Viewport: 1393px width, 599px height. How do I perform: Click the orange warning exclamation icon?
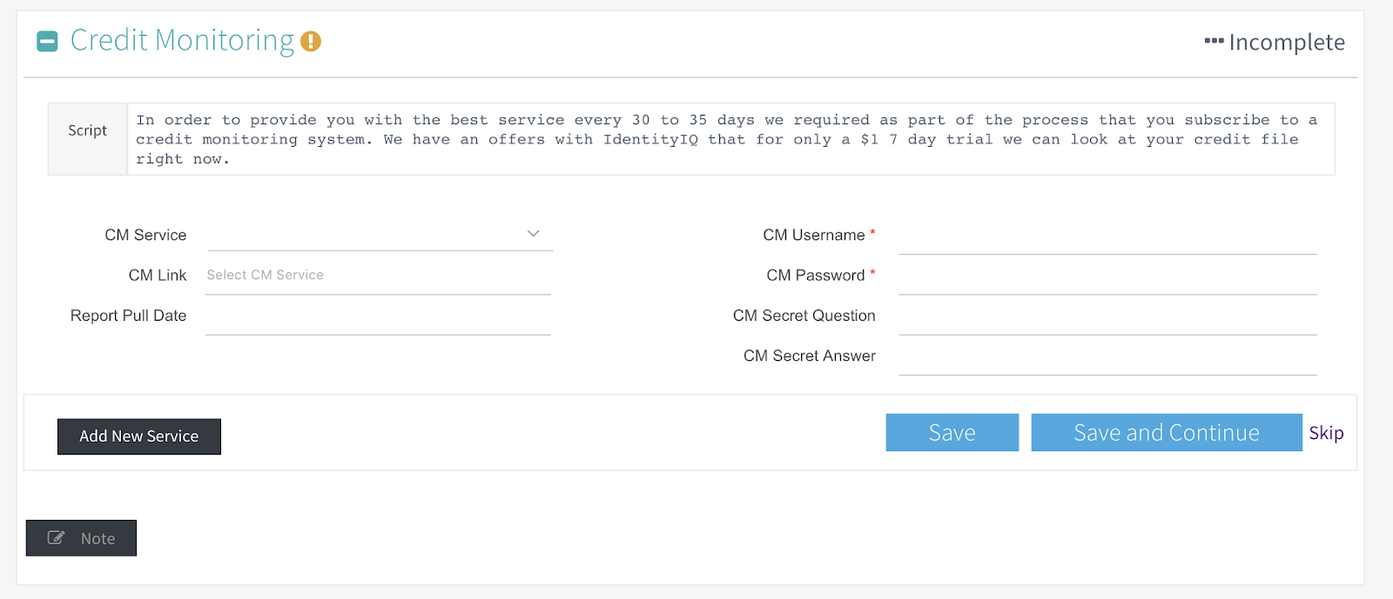pyautogui.click(x=311, y=41)
